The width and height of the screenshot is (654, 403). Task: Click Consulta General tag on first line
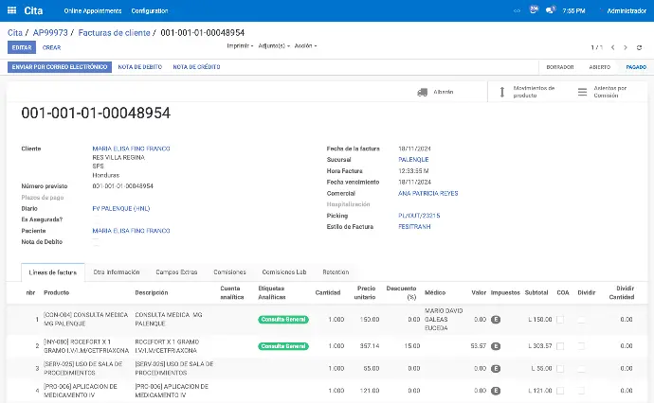point(282,320)
